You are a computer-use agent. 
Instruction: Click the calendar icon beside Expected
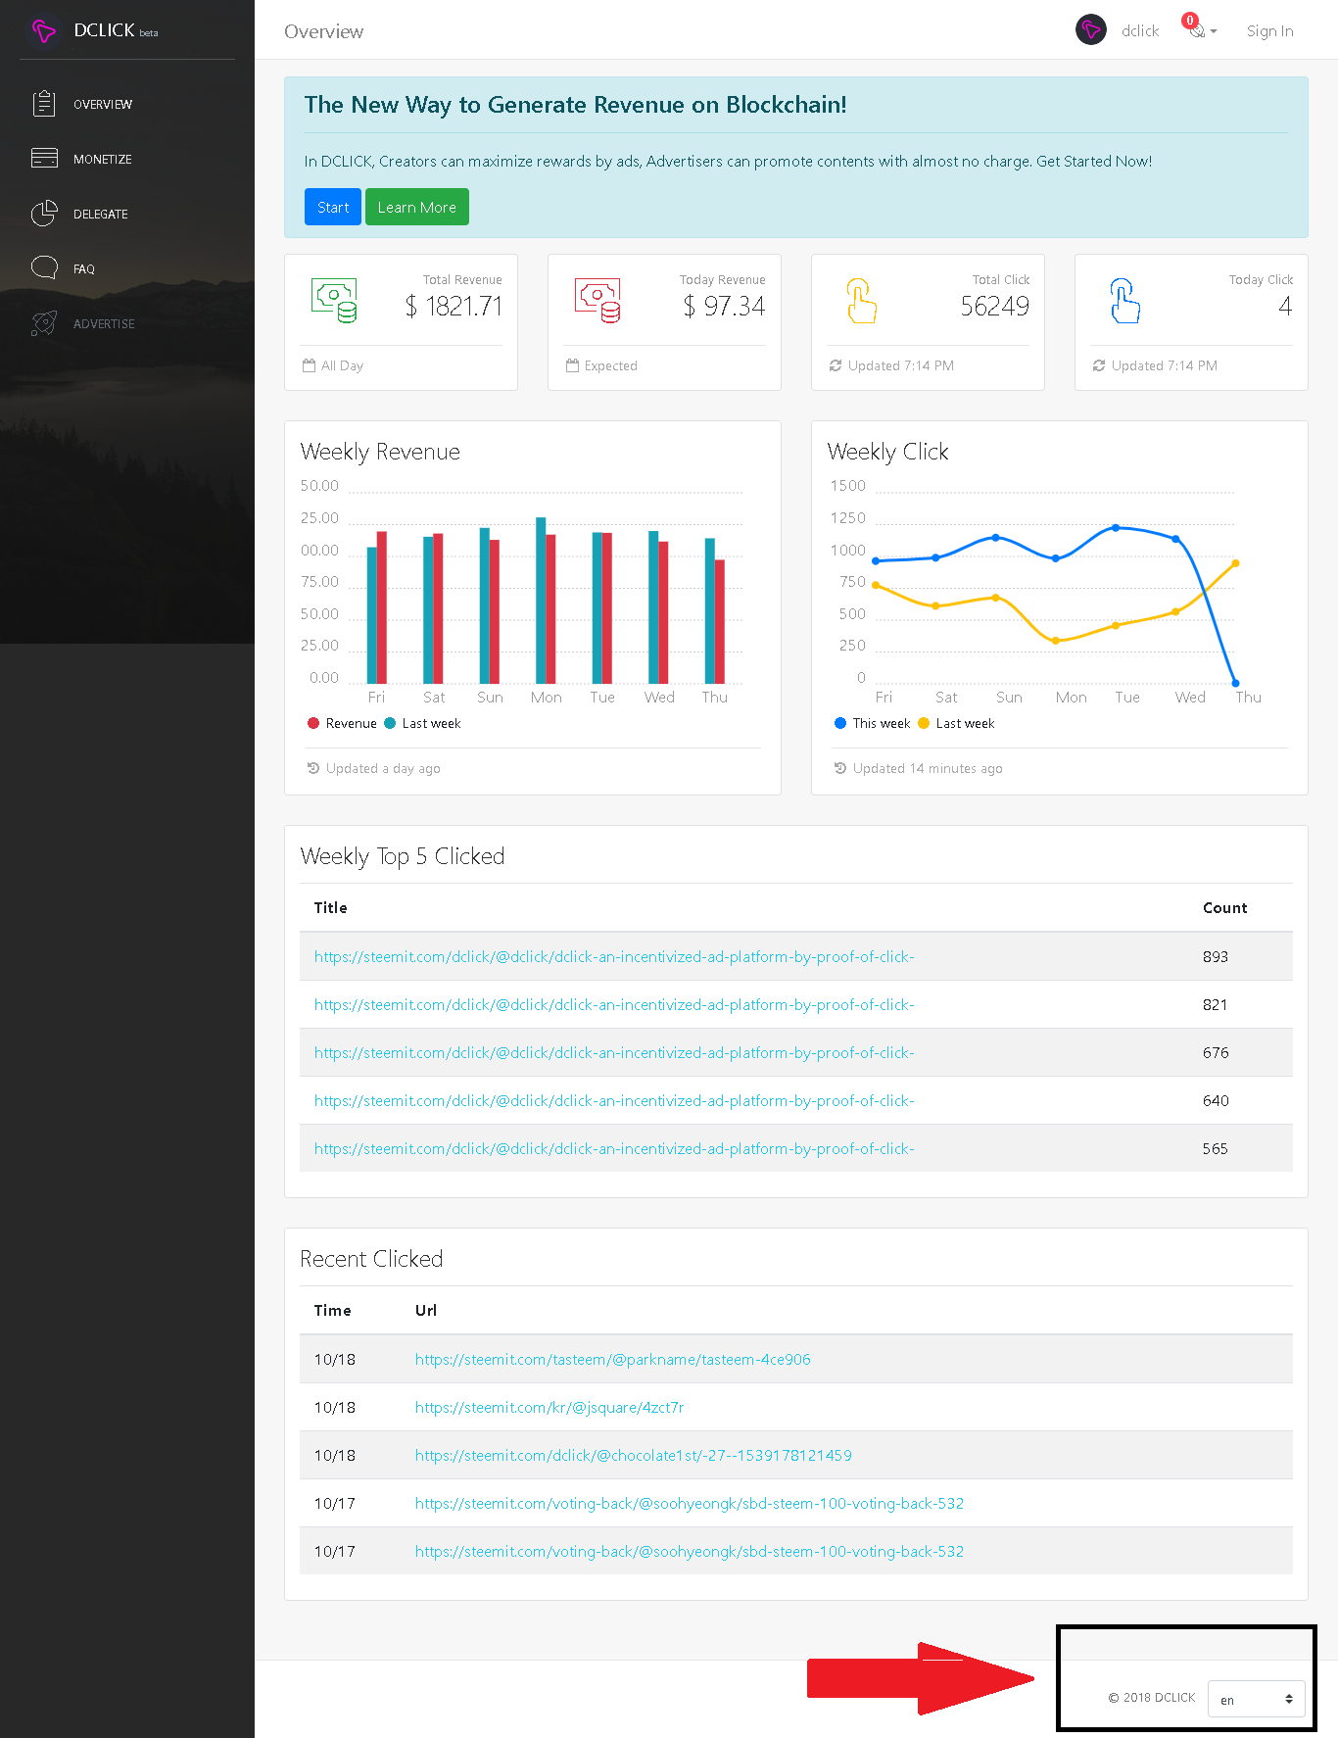coord(572,365)
